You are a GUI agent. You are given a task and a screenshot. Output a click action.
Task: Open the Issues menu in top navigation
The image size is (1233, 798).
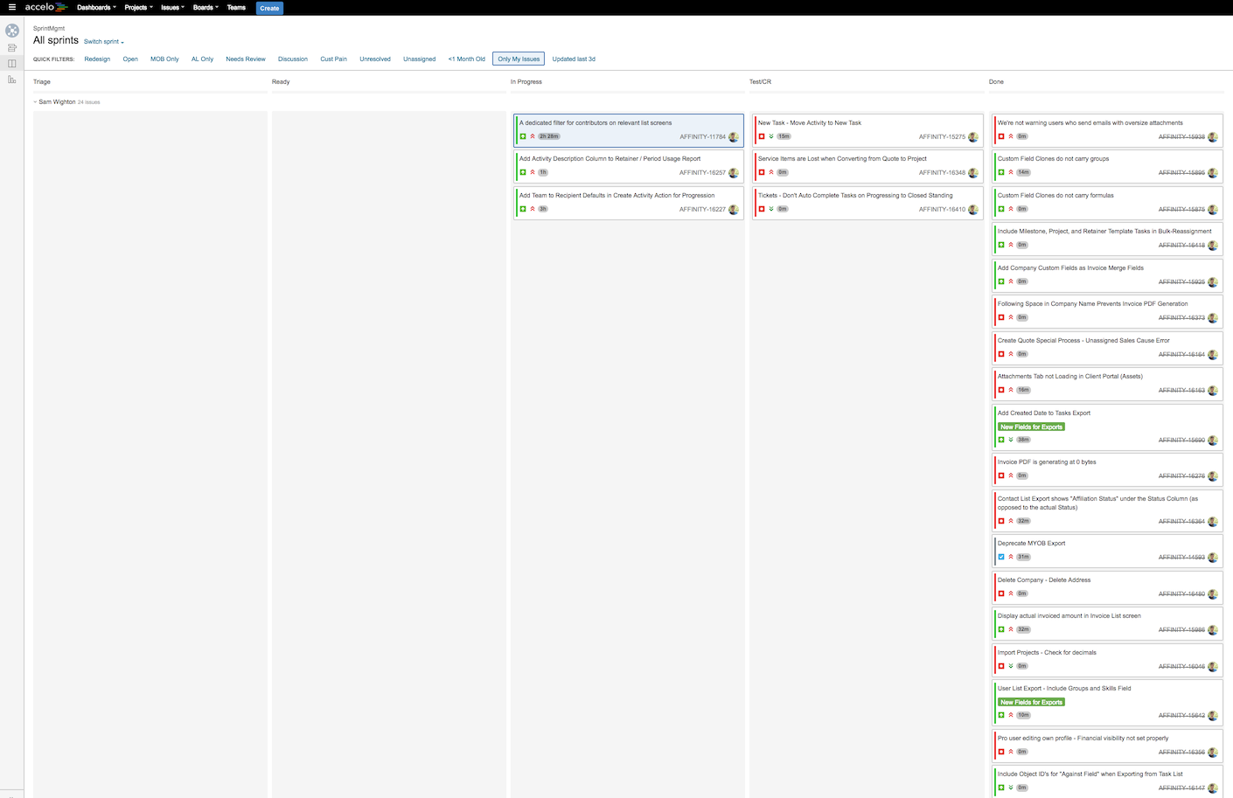171,8
